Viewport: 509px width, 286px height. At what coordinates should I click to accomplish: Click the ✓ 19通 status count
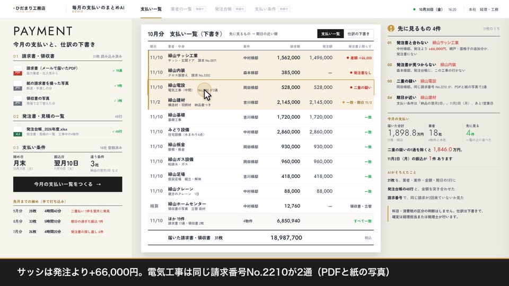pos(118,70)
